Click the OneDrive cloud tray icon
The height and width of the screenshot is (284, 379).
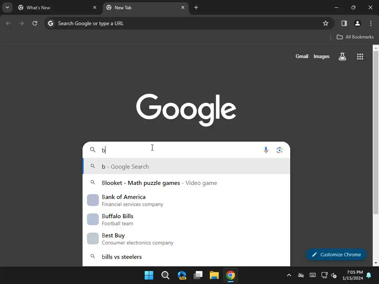click(x=301, y=275)
